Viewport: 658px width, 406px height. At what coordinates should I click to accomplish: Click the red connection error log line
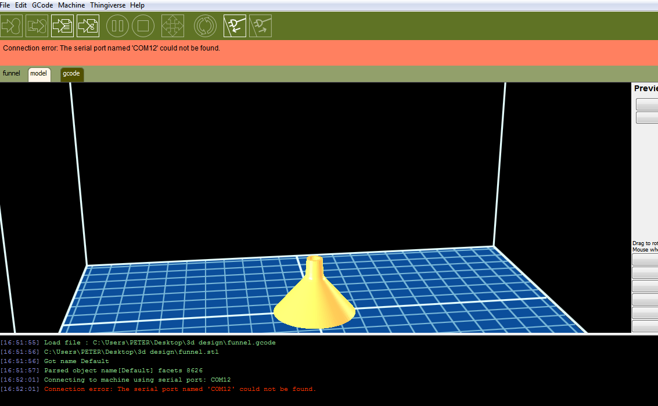pos(158,389)
